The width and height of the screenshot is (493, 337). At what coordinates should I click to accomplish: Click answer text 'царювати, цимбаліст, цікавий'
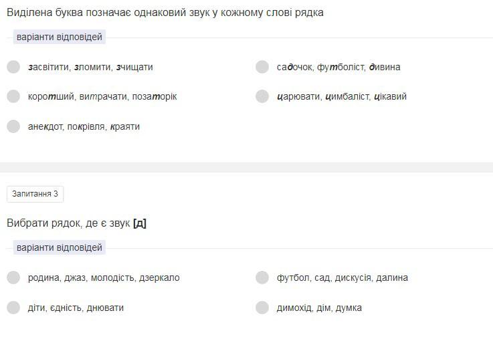pyautogui.click(x=341, y=96)
